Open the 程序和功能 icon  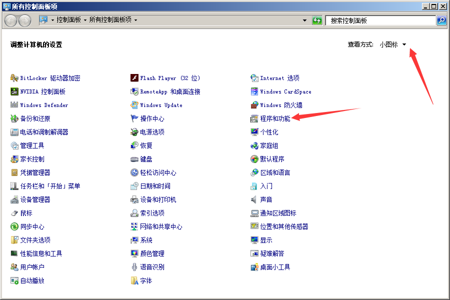point(254,118)
